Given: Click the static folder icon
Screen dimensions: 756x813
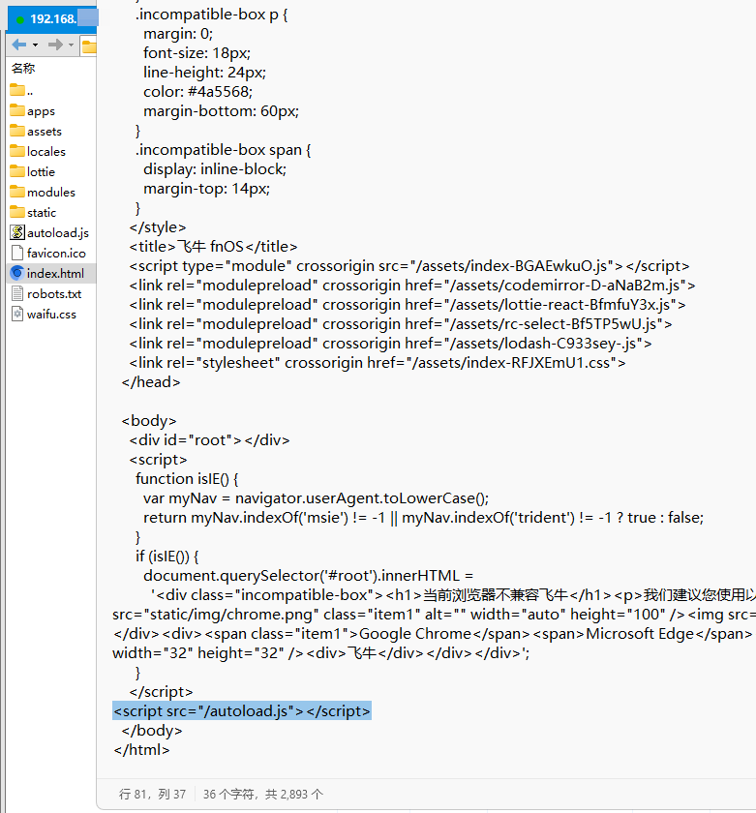Looking at the screenshot, I should [x=17, y=212].
